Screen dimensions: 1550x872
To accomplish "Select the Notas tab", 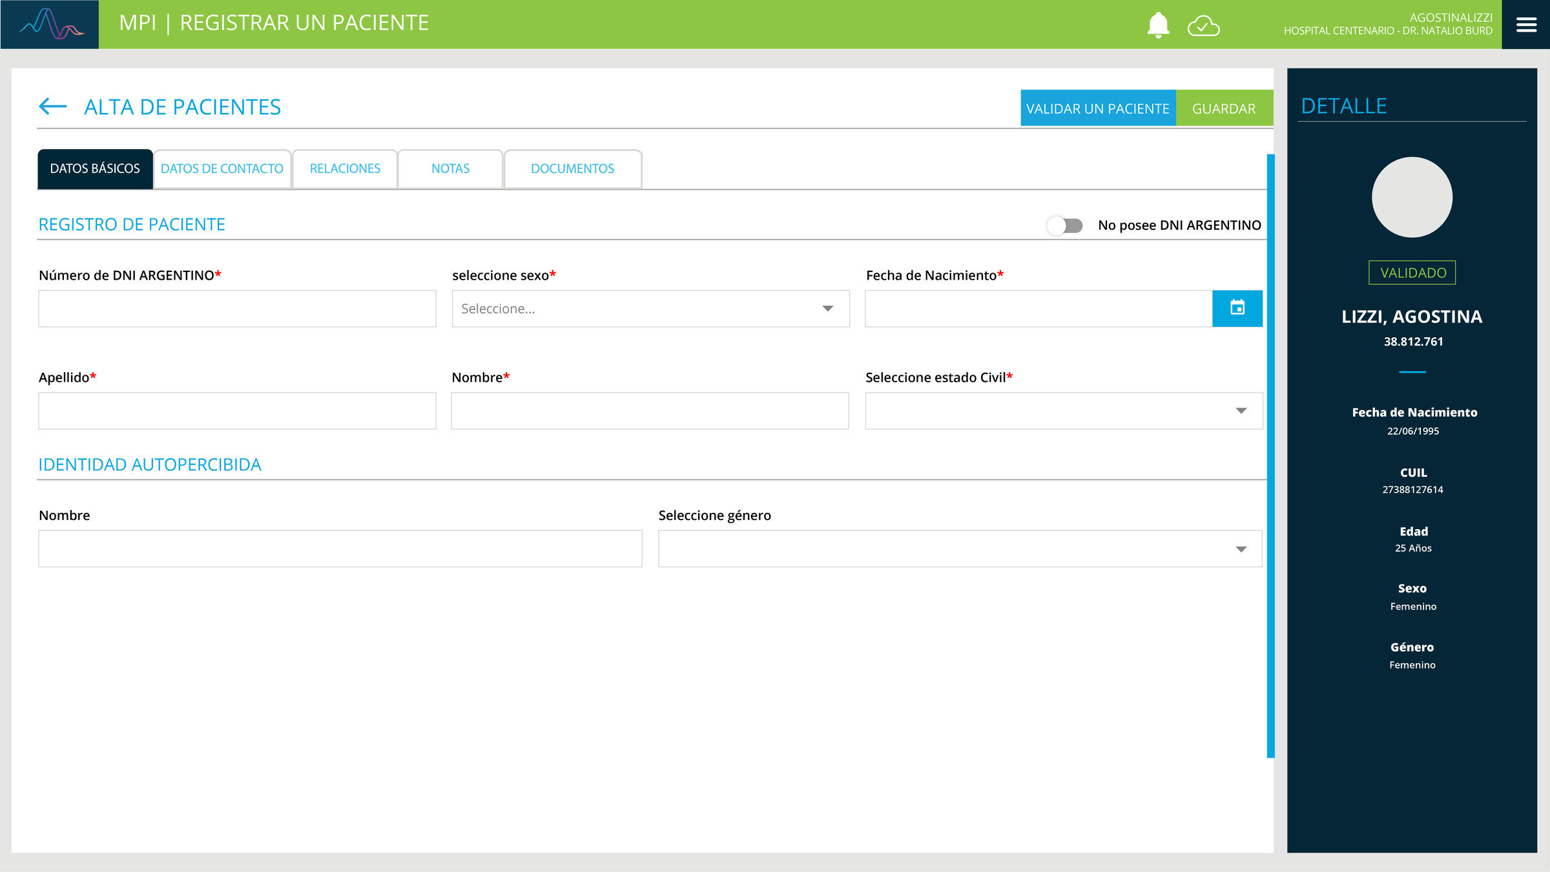I will (450, 169).
